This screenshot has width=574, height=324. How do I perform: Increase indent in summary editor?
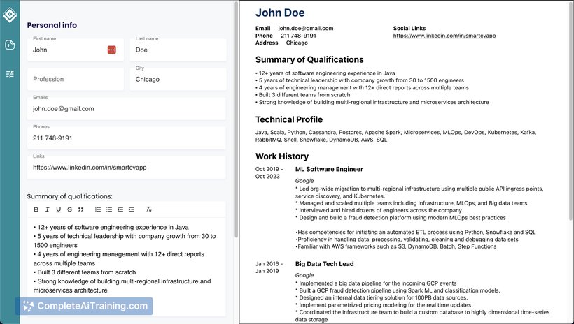[x=132, y=209]
